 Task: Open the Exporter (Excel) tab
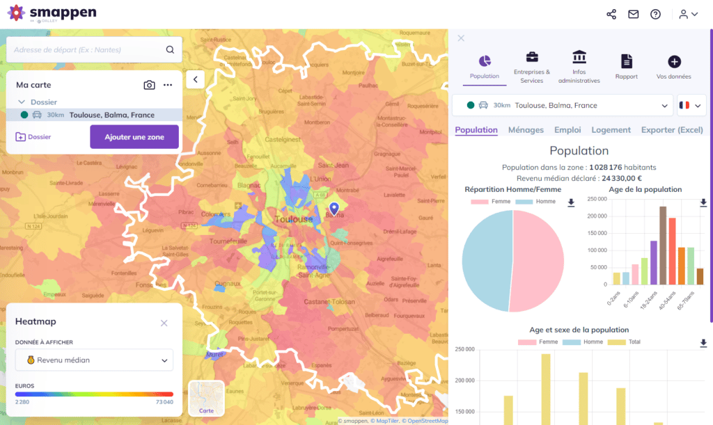[672, 130]
